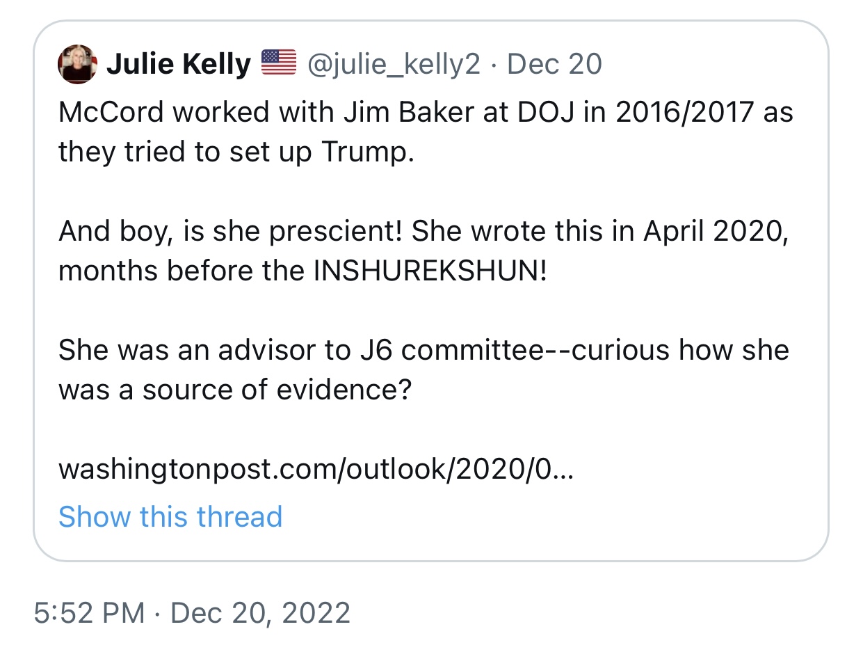The height and width of the screenshot is (652, 863).
Task: Click the Dec 20, 2022 date below card
Action: [260, 613]
